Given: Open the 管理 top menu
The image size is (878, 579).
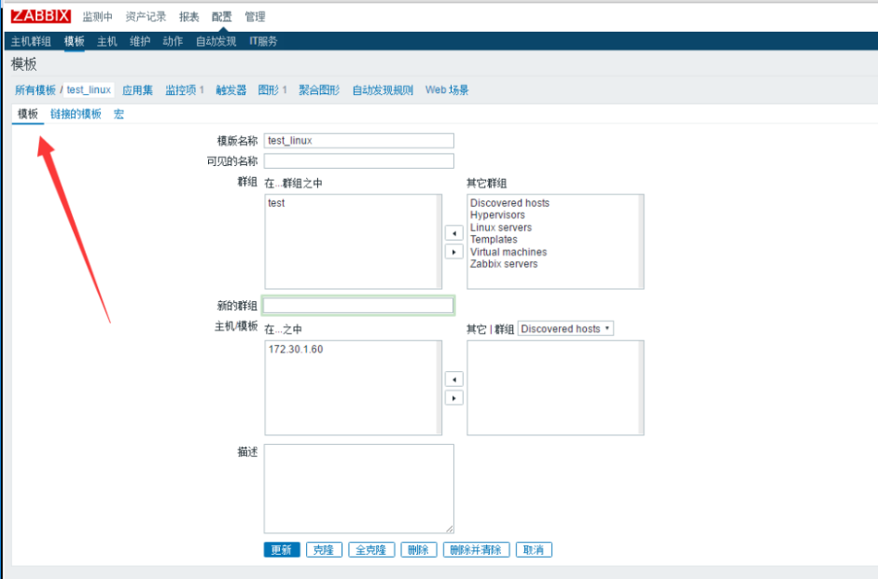Looking at the screenshot, I should pos(255,17).
